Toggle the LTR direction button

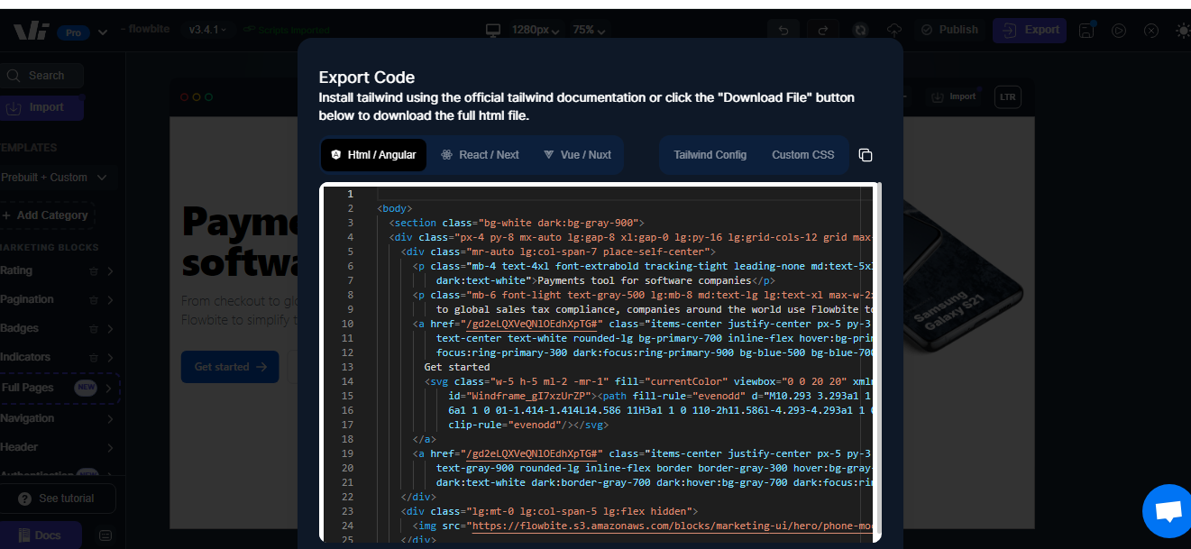[1007, 96]
